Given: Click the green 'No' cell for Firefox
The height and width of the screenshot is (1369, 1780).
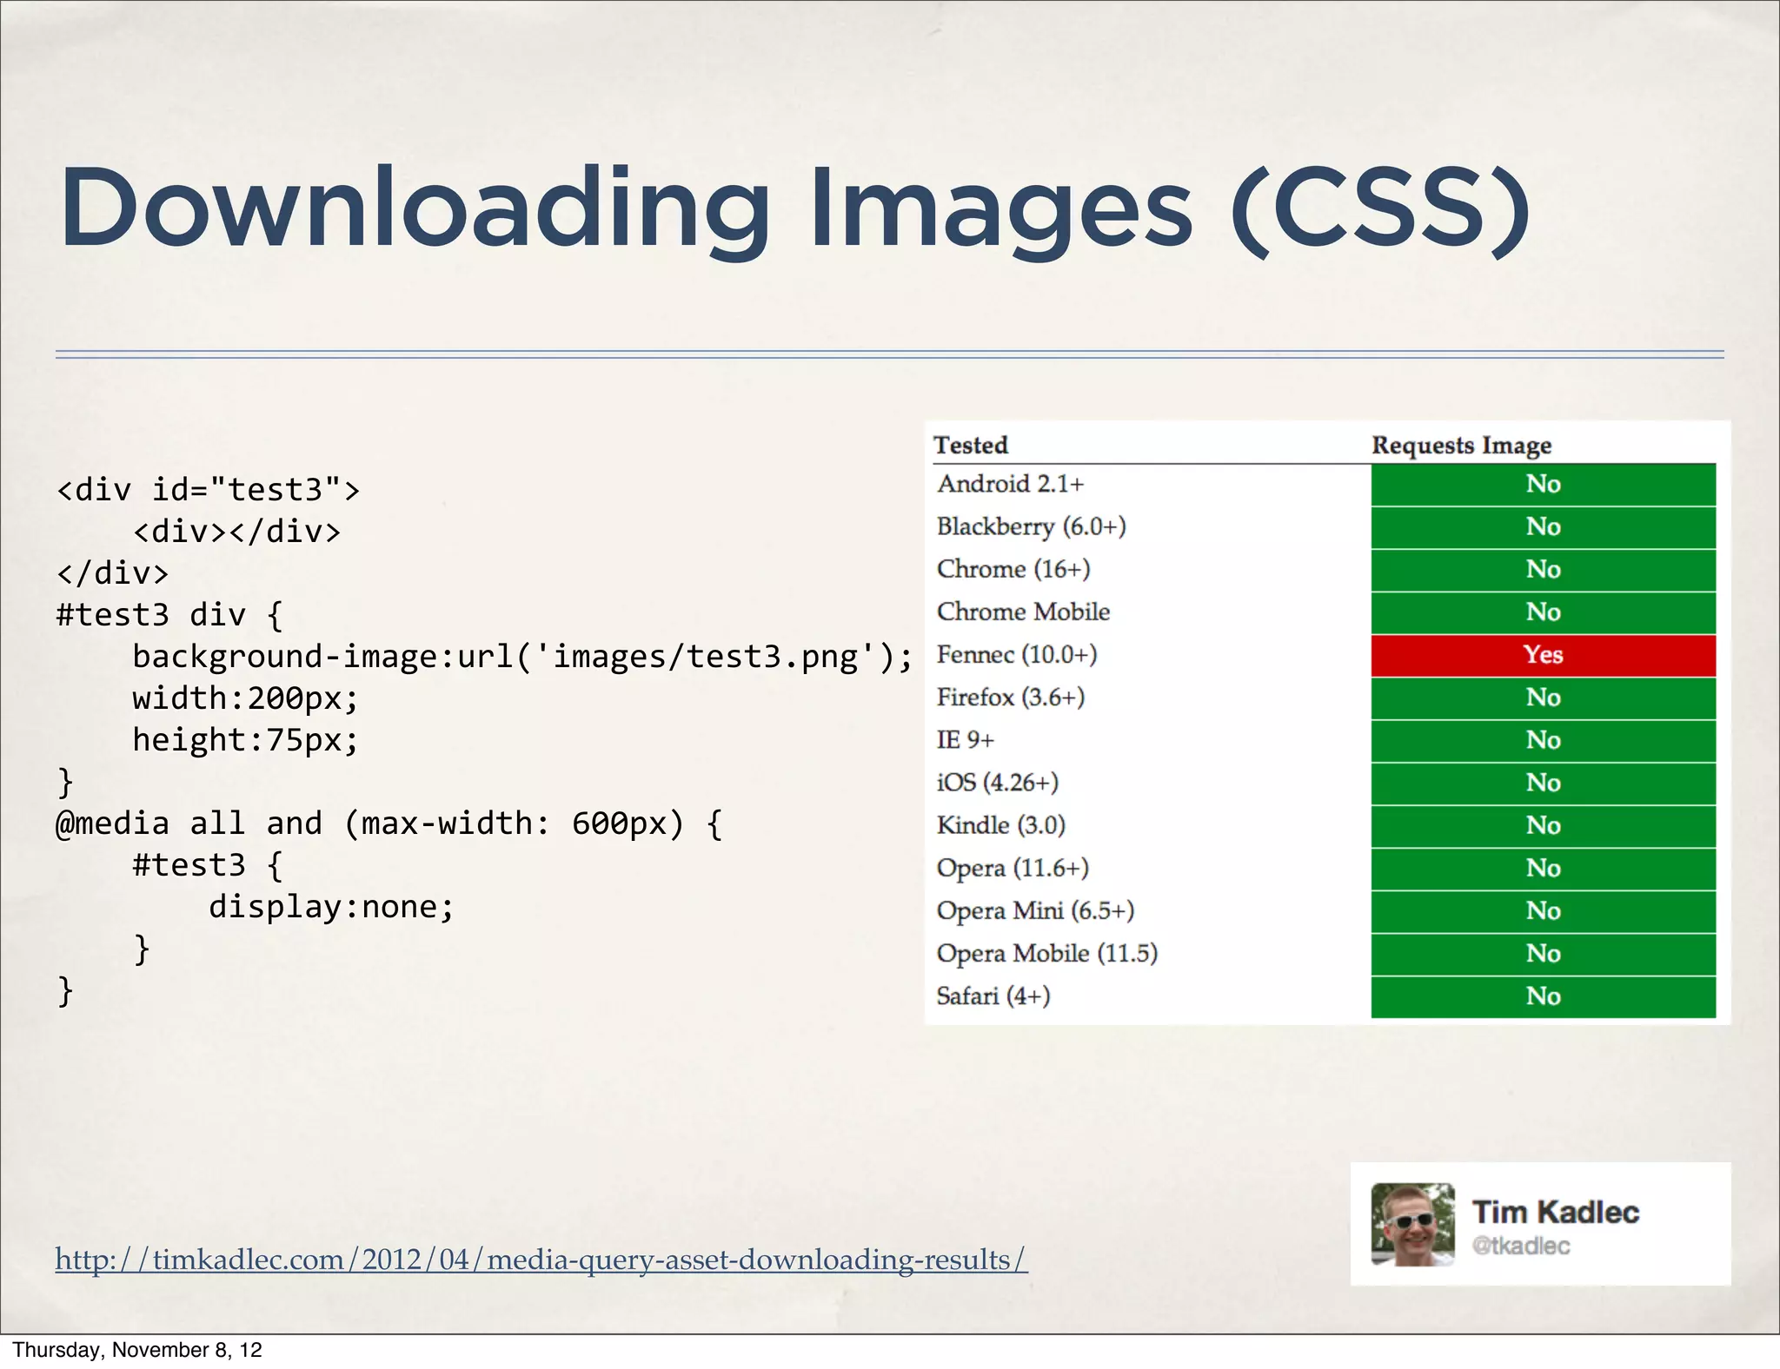Looking at the screenshot, I should 1544,698.
